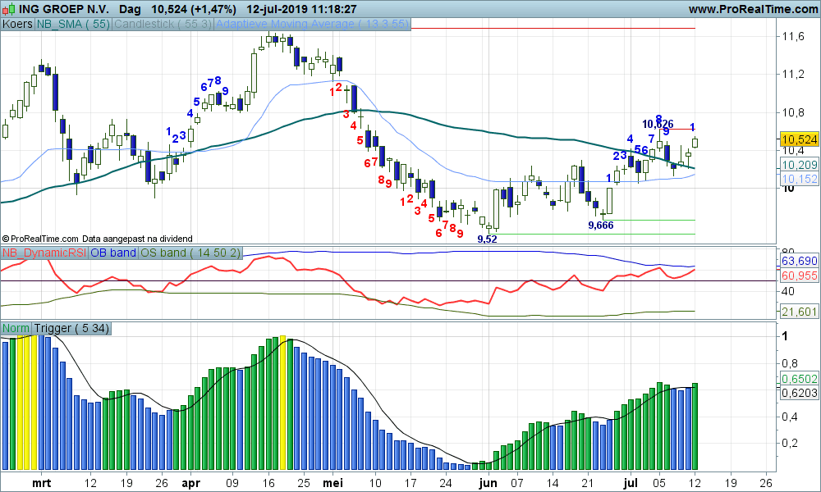Select the SMA value tag 10,209
821x492 pixels.
(x=799, y=165)
